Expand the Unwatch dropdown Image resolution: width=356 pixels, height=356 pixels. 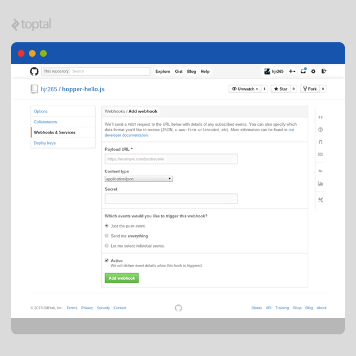coord(245,89)
